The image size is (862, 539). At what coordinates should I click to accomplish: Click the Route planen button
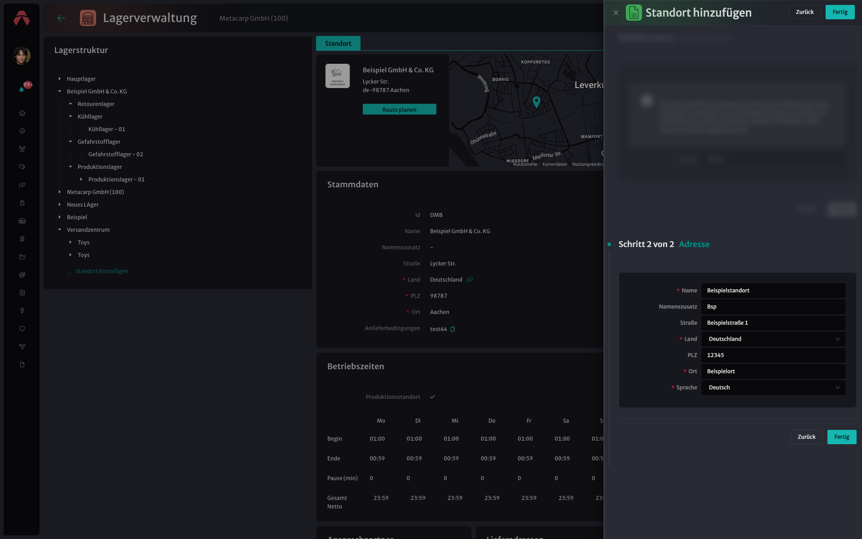399,110
